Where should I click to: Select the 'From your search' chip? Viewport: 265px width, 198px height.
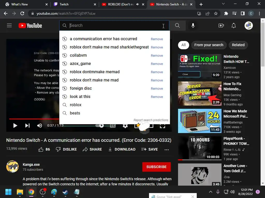[x=209, y=45]
